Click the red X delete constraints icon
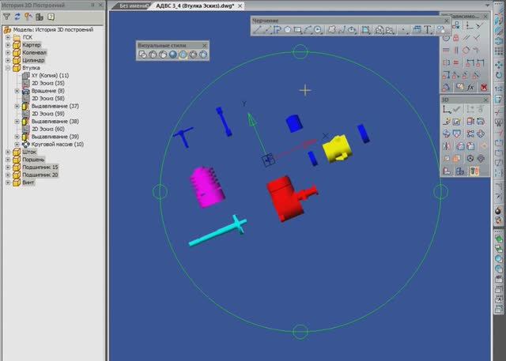 pos(483,87)
